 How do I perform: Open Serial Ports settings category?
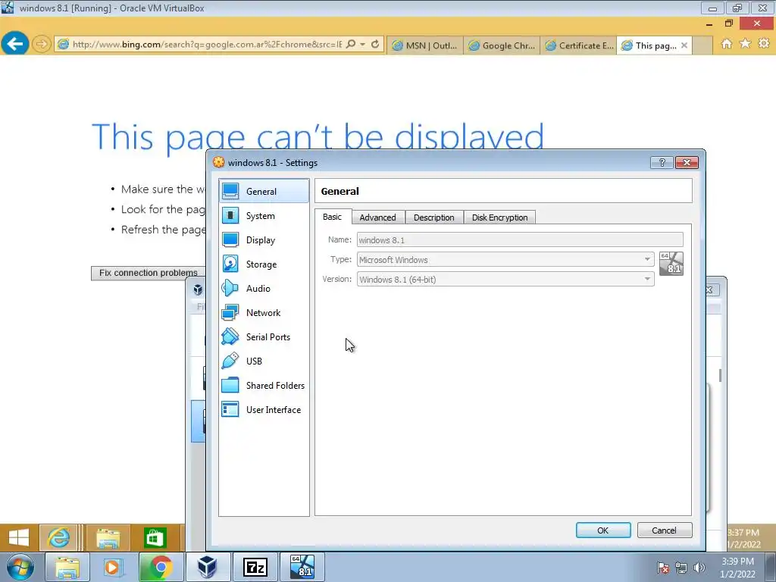click(264, 337)
